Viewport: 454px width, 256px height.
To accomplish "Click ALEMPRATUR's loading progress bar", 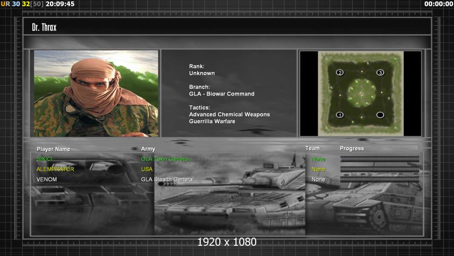I will [x=379, y=169].
